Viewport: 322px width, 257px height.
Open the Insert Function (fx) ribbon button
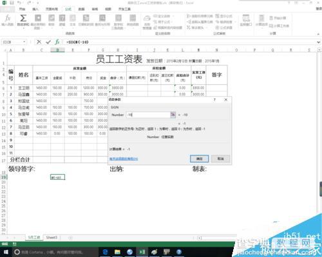click(x=8, y=20)
